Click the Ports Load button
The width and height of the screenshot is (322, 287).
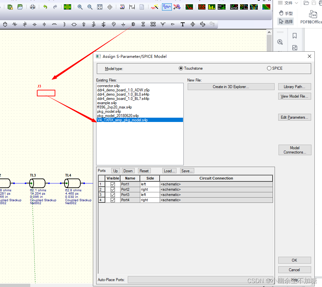click(169, 171)
